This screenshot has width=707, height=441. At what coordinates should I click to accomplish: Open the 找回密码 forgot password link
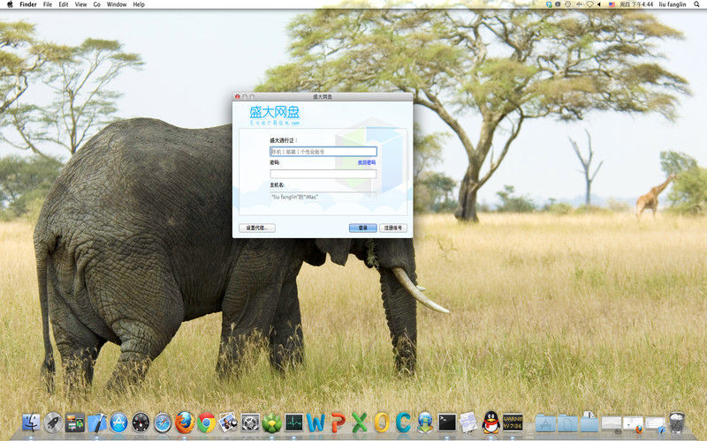tap(367, 162)
